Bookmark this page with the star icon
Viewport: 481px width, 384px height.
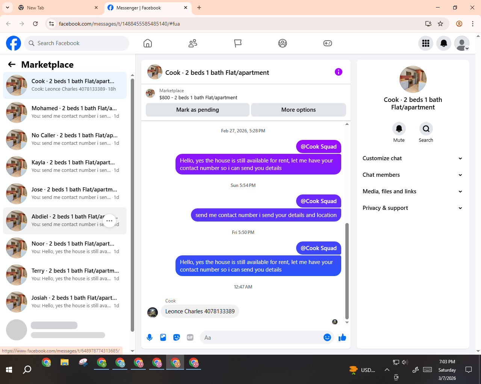coord(440,24)
